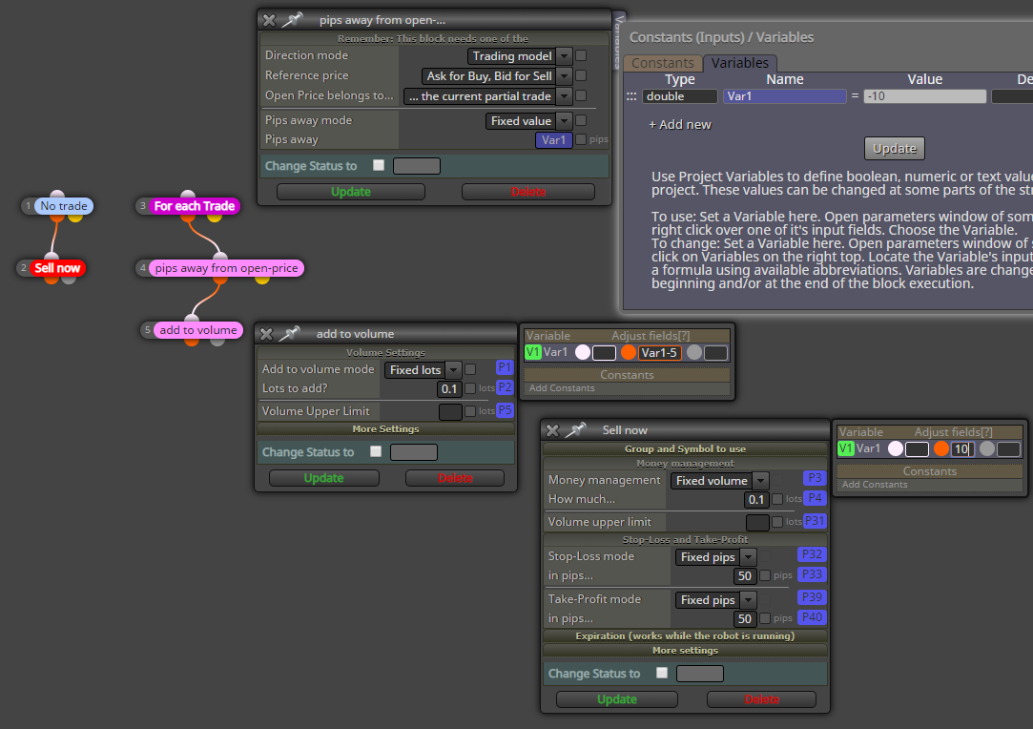Image resolution: width=1033 pixels, height=729 pixels.
Task: Expand More settings in Sell now panel
Action: coord(685,650)
